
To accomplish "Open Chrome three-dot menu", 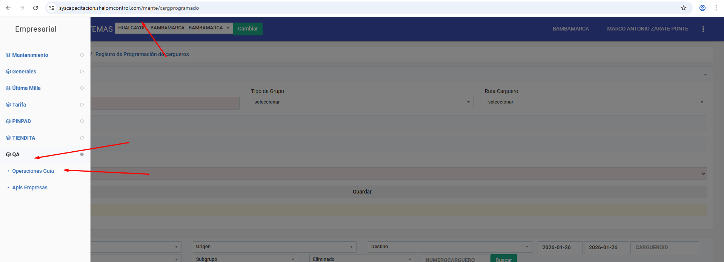I will pos(716,8).
